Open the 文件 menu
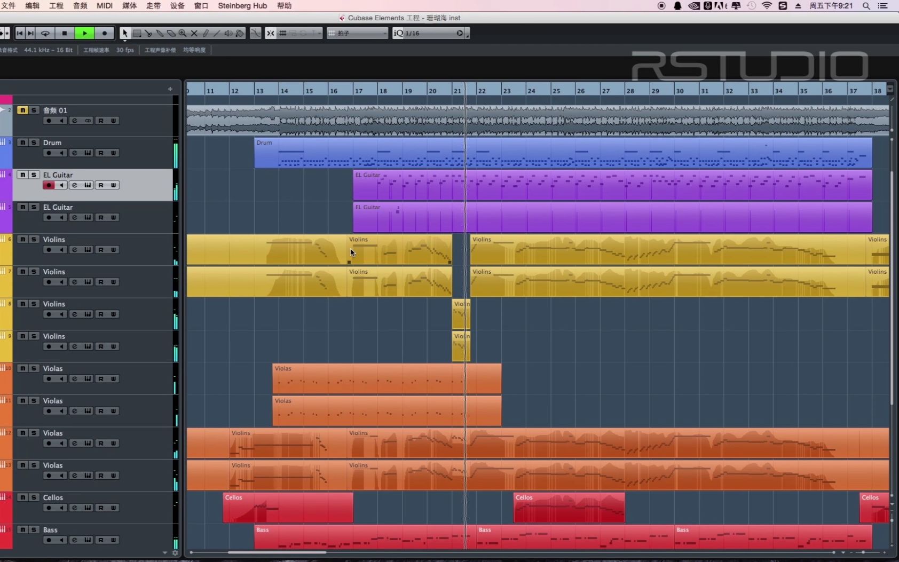 pos(8,5)
